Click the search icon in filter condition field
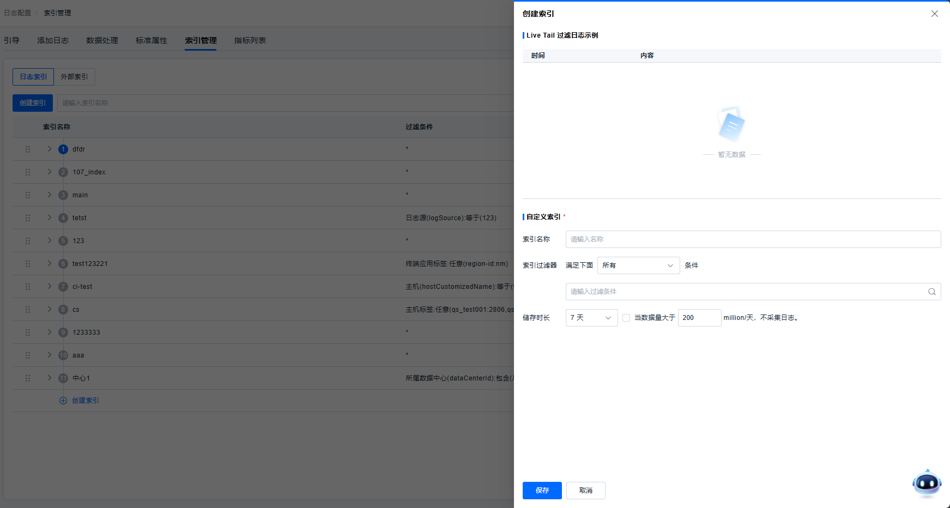 (931, 292)
